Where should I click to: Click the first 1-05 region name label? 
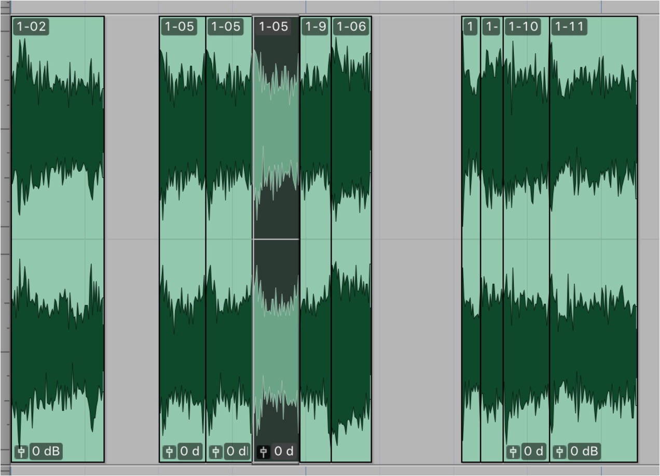pyautogui.click(x=180, y=26)
